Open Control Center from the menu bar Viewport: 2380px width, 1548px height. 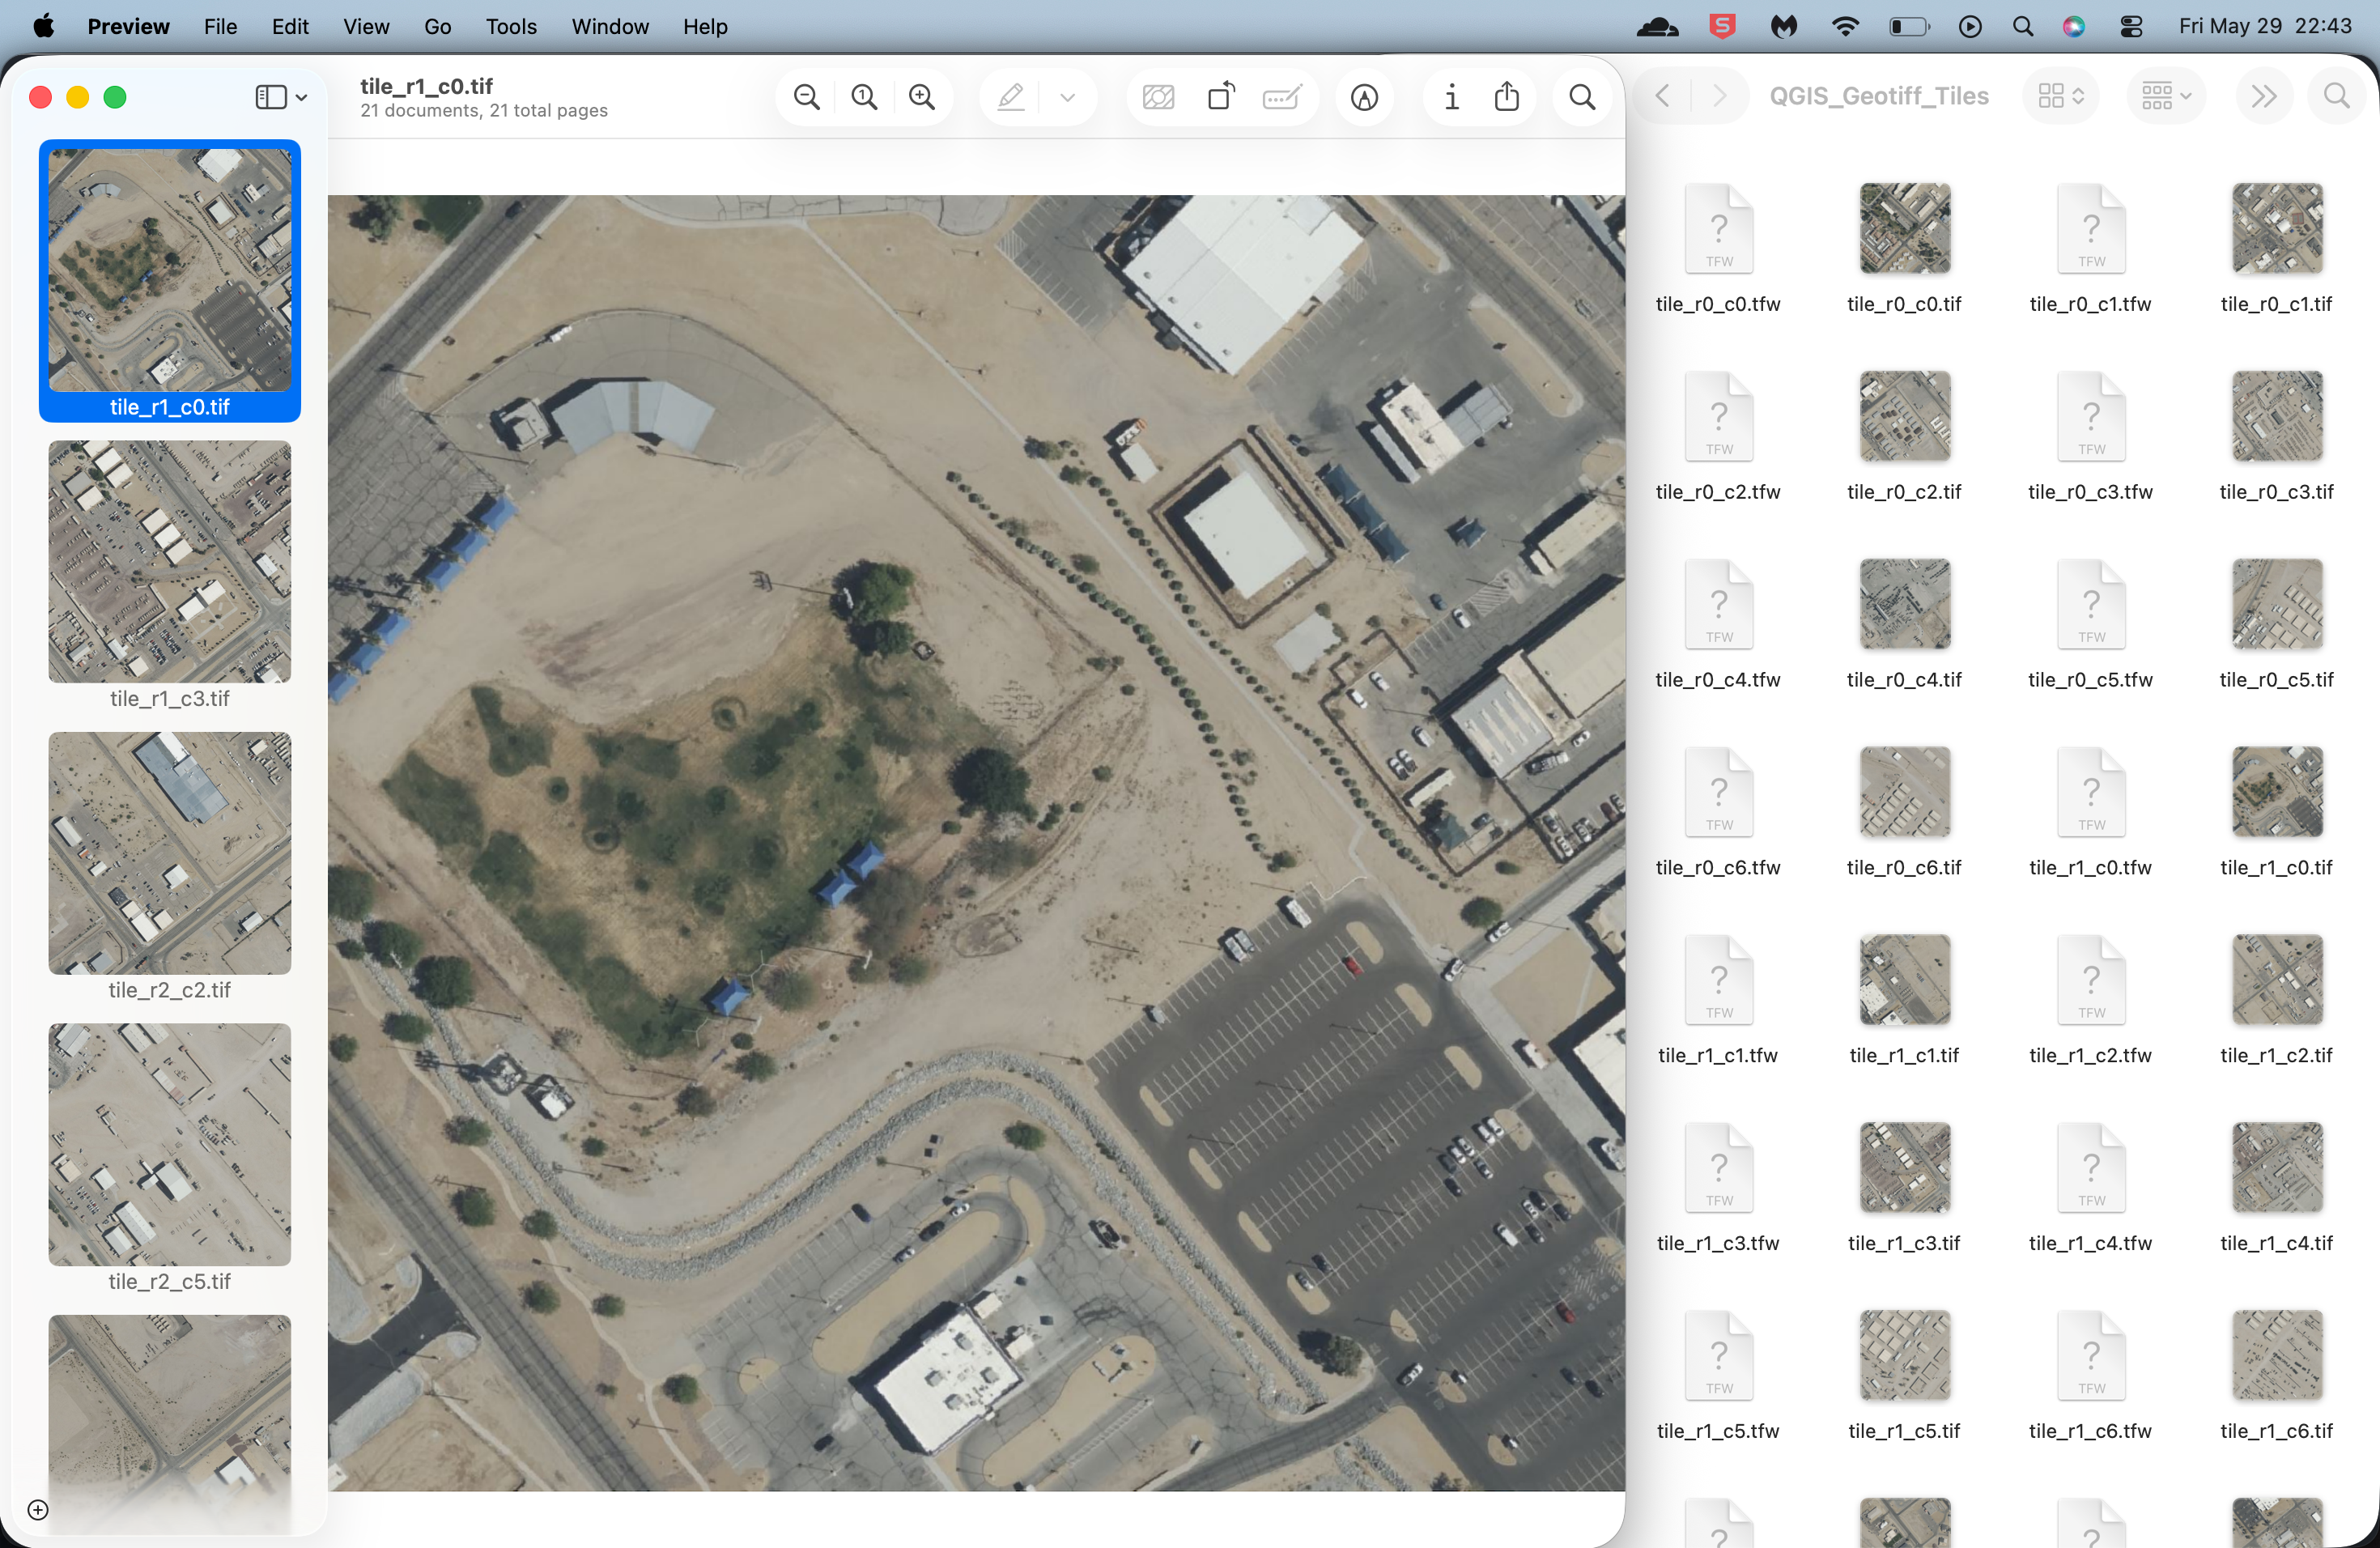2131,26
